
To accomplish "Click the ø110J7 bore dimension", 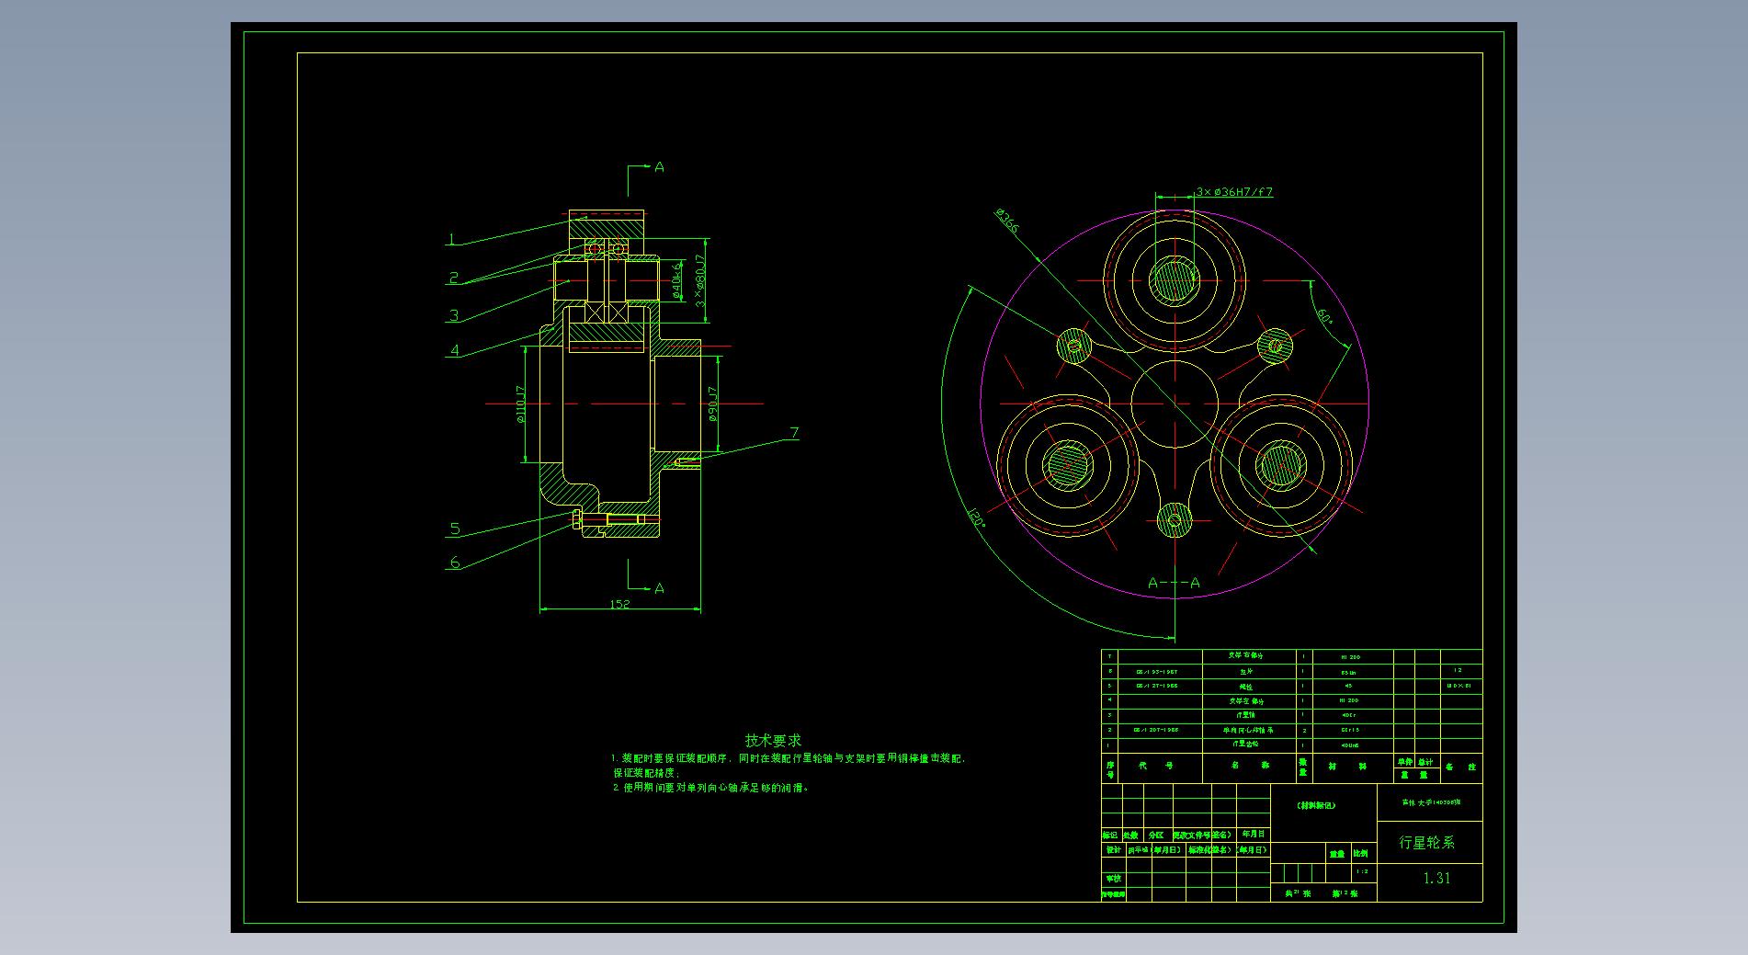I will [519, 404].
